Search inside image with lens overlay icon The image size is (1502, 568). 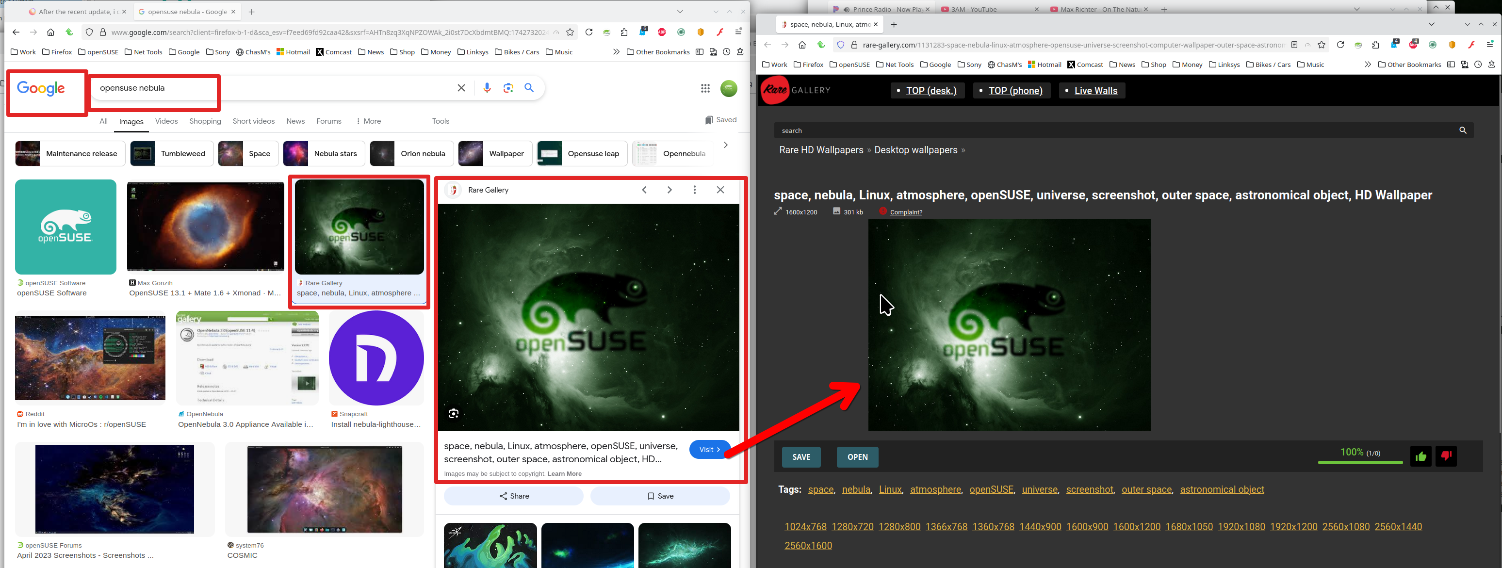[454, 414]
